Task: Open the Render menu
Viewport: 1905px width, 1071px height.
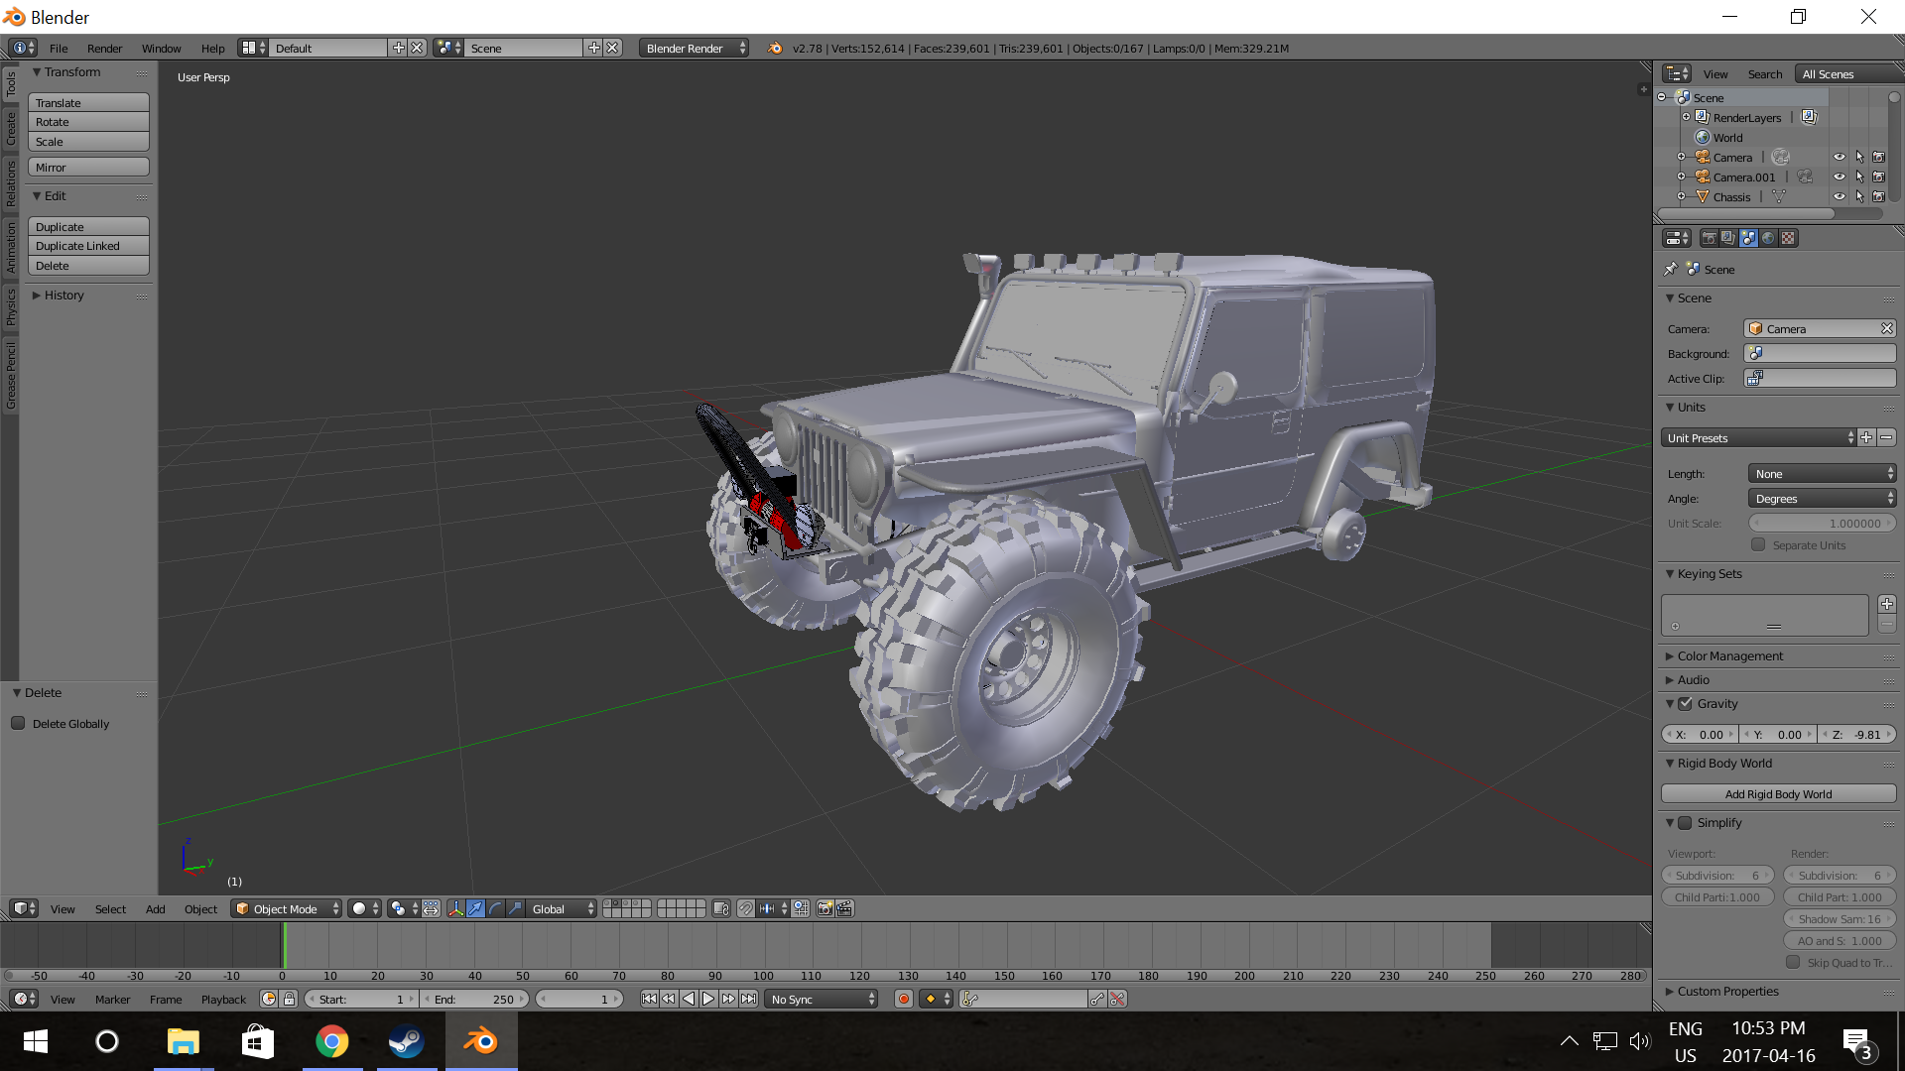Action: click(x=104, y=48)
